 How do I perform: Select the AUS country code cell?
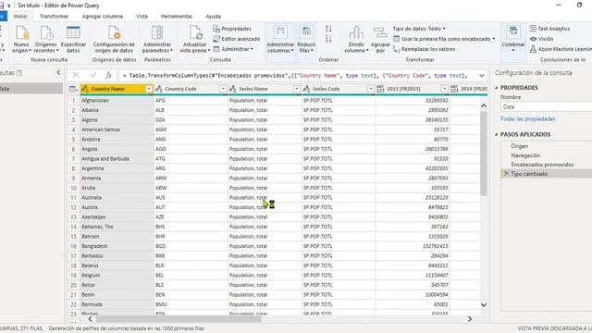coord(191,197)
